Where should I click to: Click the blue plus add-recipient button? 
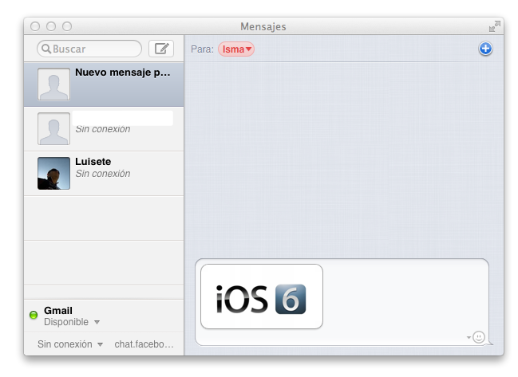click(x=485, y=49)
